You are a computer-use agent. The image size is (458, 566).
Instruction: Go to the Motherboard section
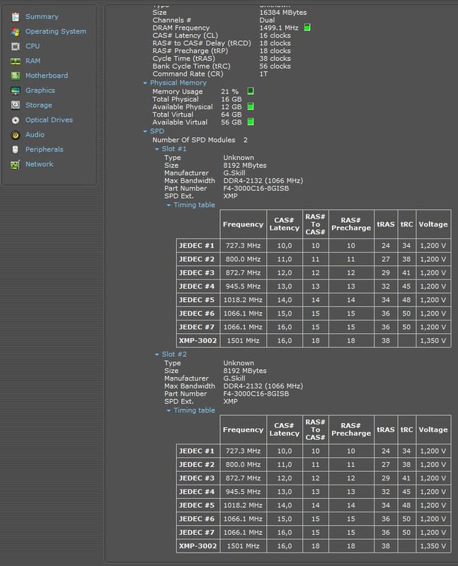(x=47, y=76)
